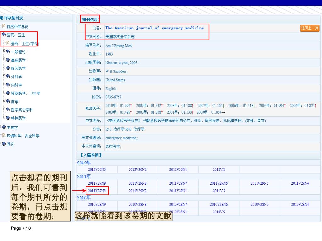Open issue 2011V29N6
Image resolution: width=322 pixels, height=241 pixels.
click(x=219, y=183)
